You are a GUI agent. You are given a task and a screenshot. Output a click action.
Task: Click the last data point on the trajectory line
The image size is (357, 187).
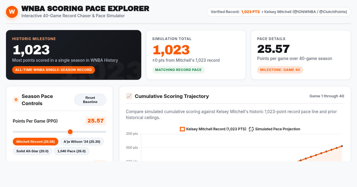click(342, 146)
